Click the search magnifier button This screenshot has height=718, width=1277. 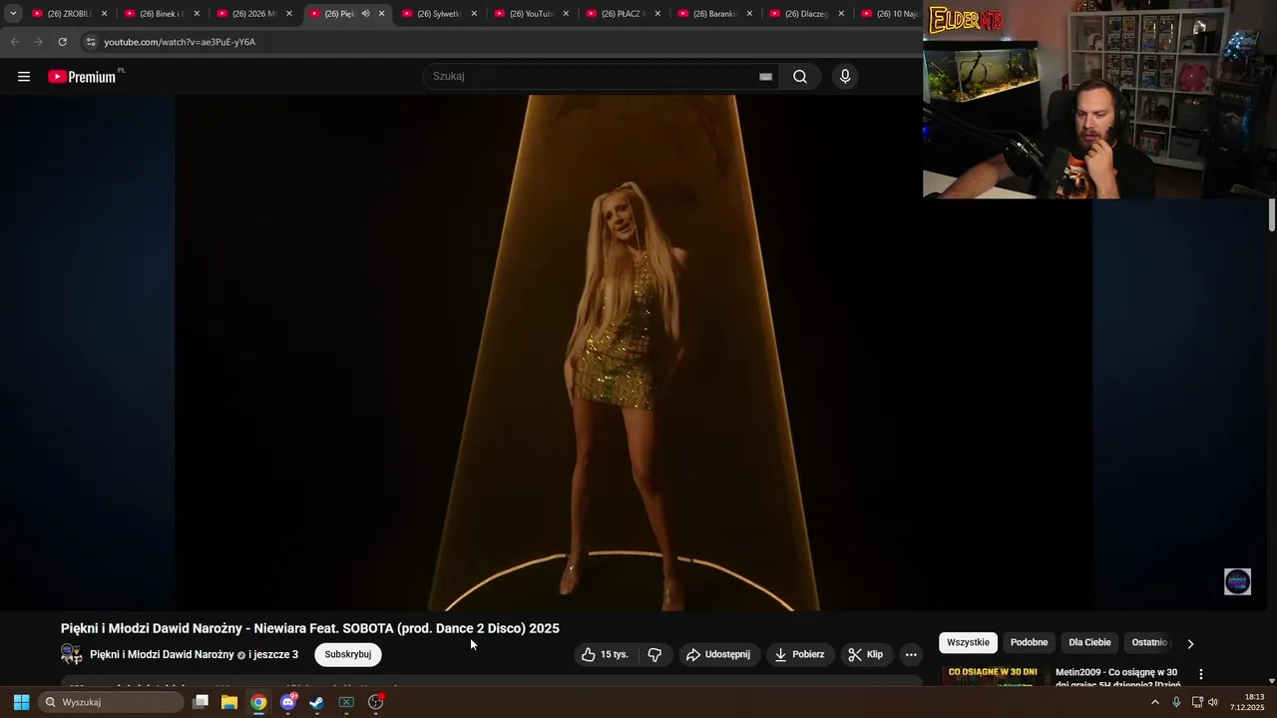tap(800, 77)
